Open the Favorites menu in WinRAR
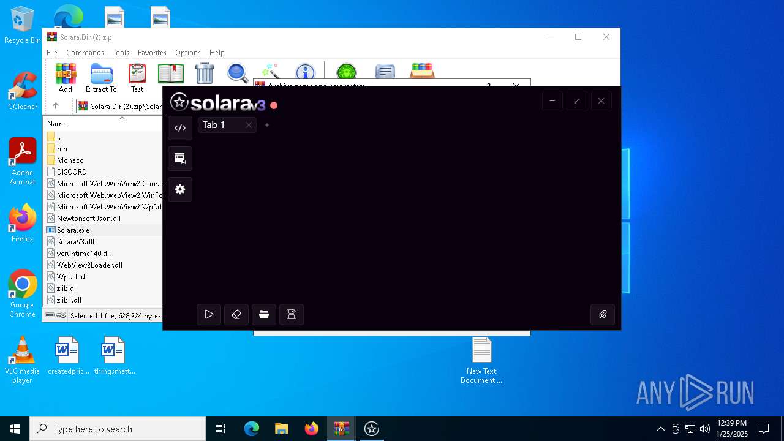784x441 pixels. pos(152,53)
